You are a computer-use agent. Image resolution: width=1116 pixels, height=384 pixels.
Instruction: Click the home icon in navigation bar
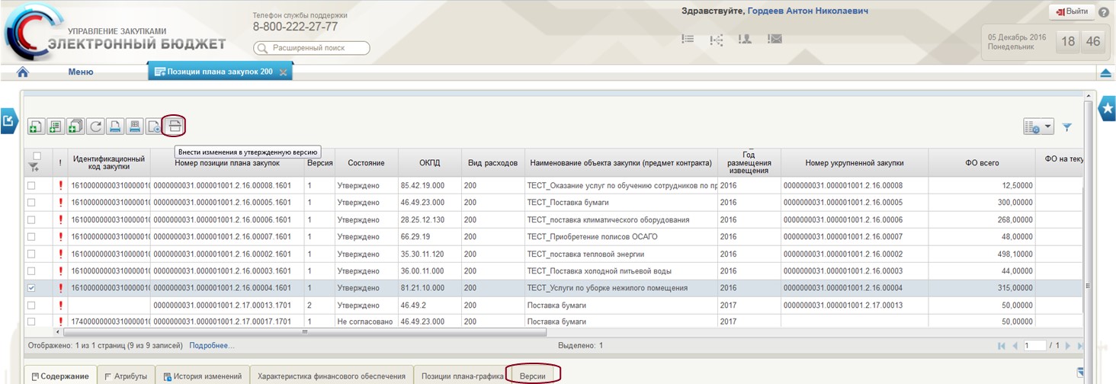point(23,72)
